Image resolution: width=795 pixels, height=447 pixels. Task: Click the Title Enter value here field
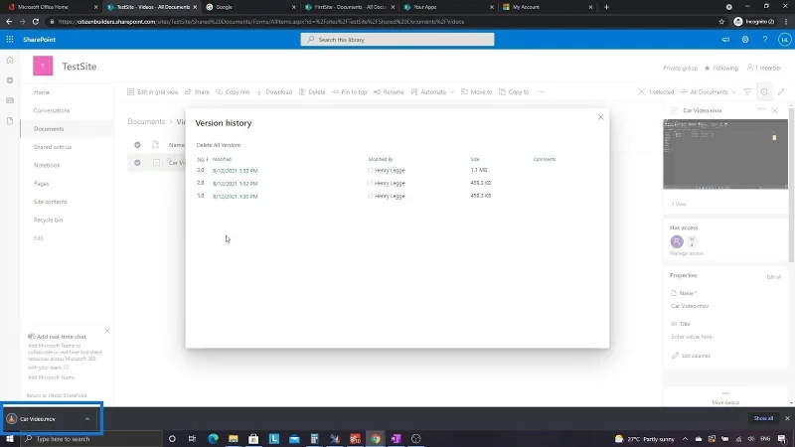coord(692,337)
